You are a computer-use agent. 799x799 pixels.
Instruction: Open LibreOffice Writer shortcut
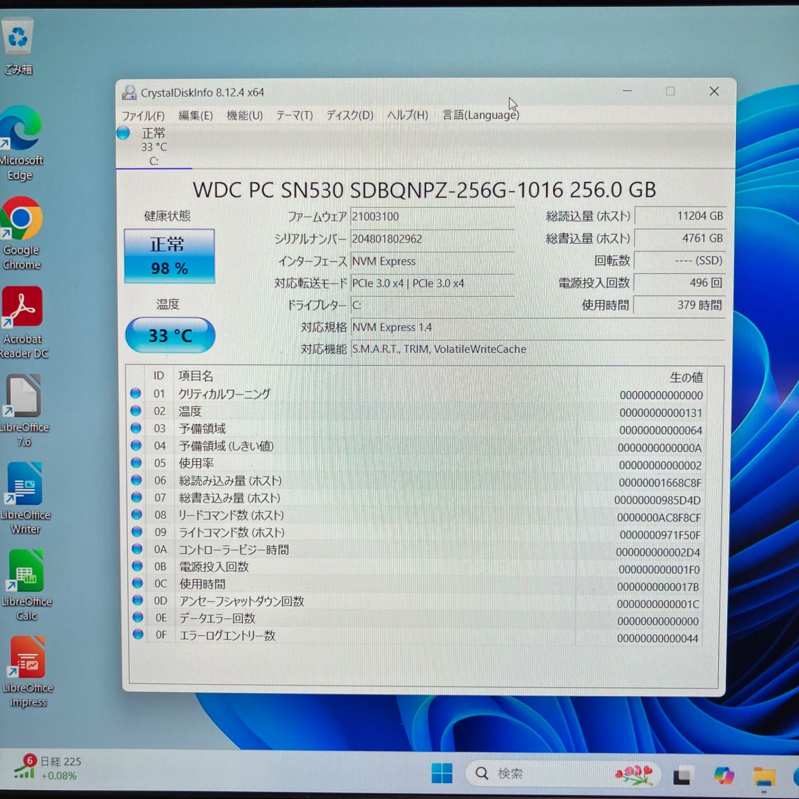[x=25, y=498]
